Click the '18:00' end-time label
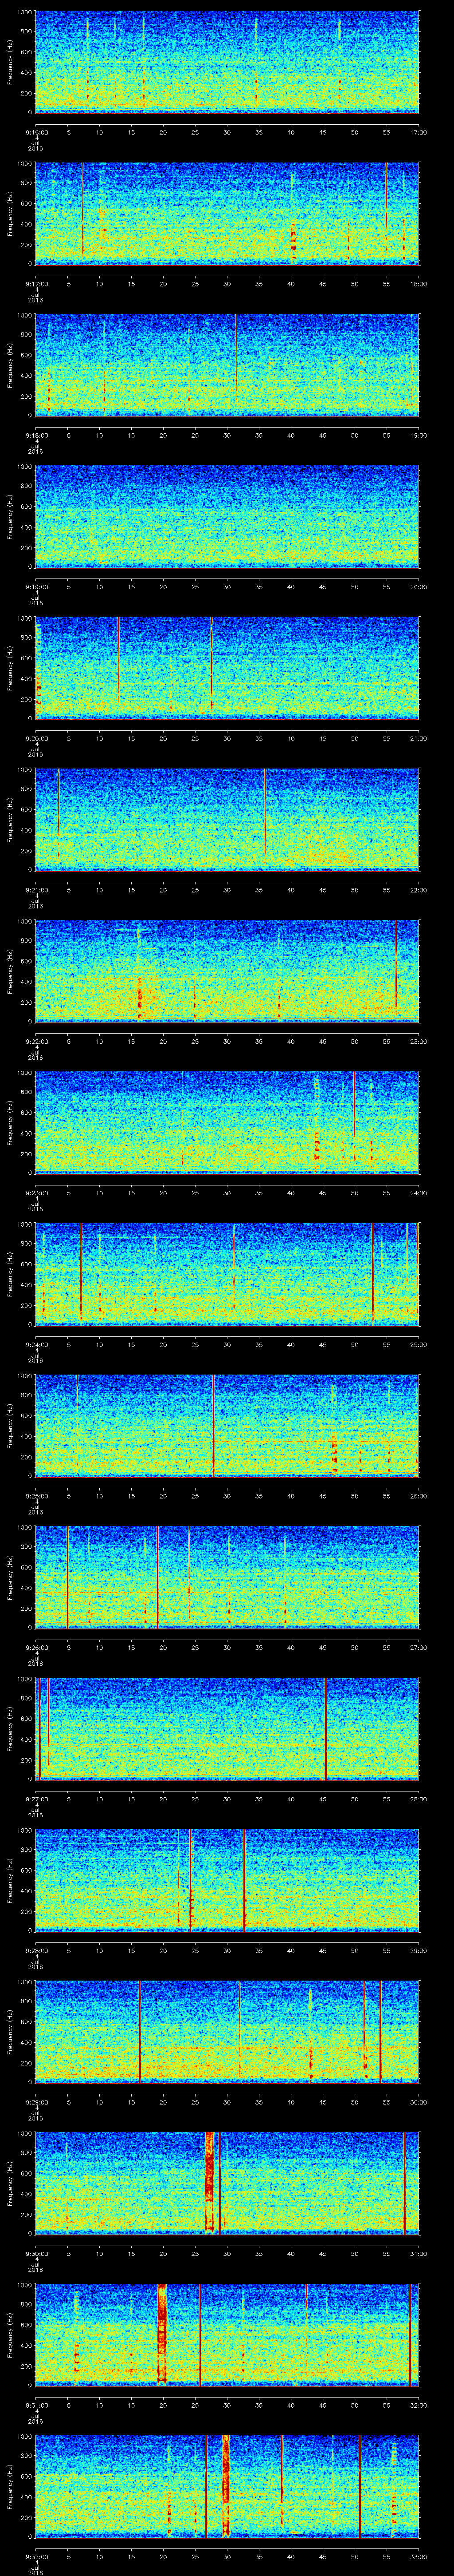 tap(418, 284)
